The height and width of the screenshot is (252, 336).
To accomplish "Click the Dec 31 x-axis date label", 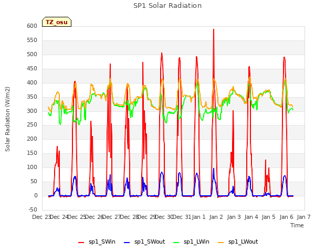I will click(x=182, y=217).
